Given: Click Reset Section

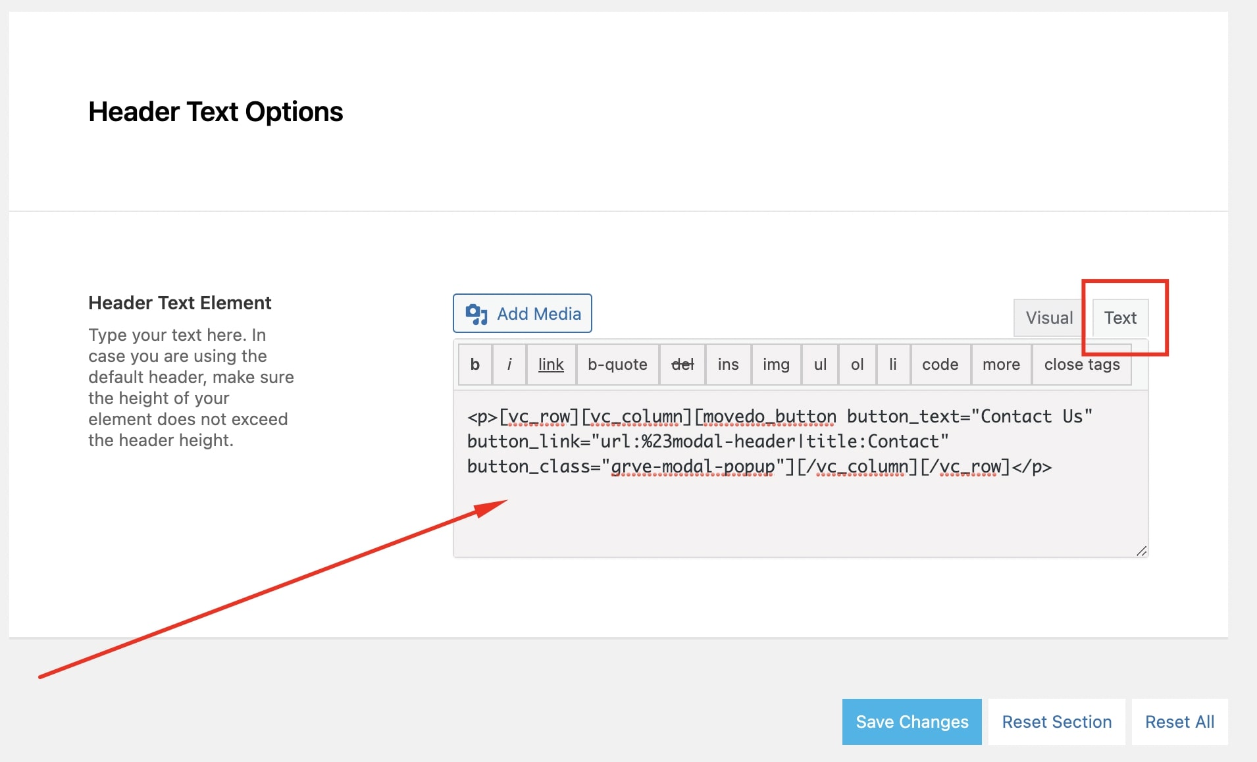Looking at the screenshot, I should [x=1056, y=721].
